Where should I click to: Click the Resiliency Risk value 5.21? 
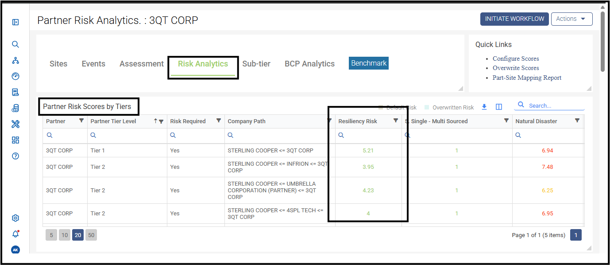pyautogui.click(x=368, y=151)
